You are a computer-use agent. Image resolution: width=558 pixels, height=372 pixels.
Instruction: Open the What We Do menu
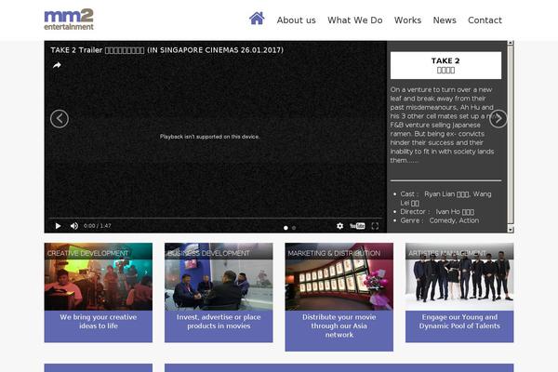coord(355,20)
